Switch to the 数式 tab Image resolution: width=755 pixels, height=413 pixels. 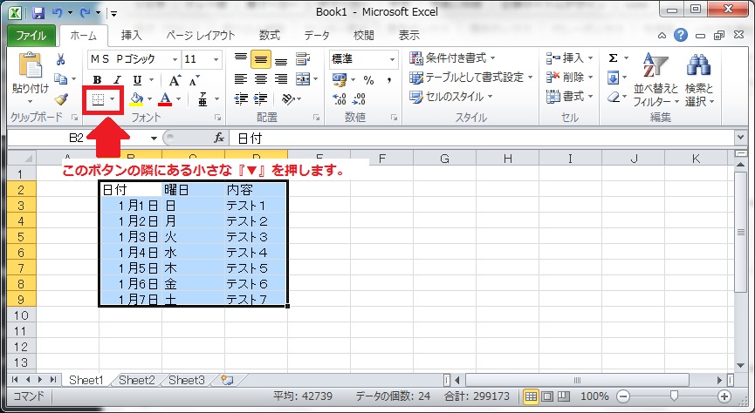[269, 36]
